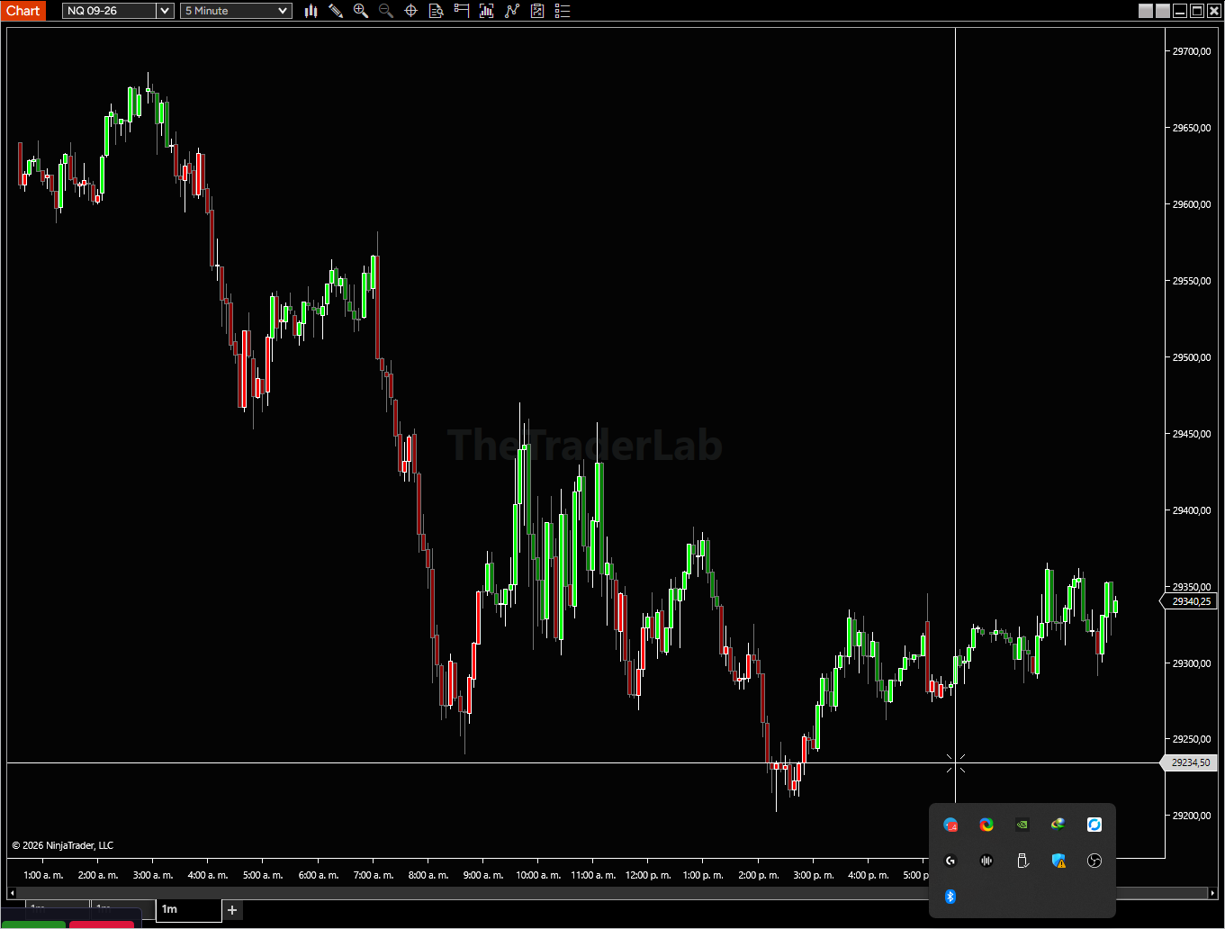1225x929 pixels.
Task: Open the Internet Download Manager tray icon
Action: point(1058,824)
